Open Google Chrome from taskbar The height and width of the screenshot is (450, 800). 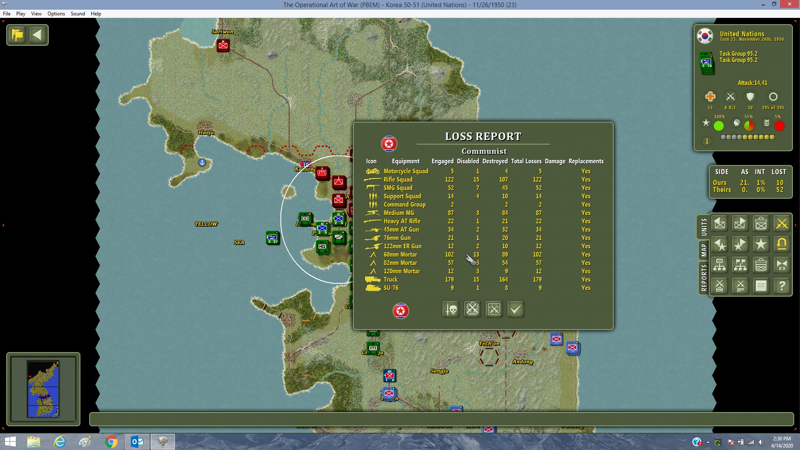point(111,442)
